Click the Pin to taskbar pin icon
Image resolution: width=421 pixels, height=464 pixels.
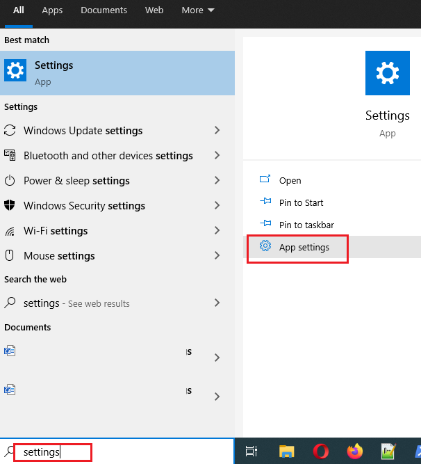coord(265,223)
